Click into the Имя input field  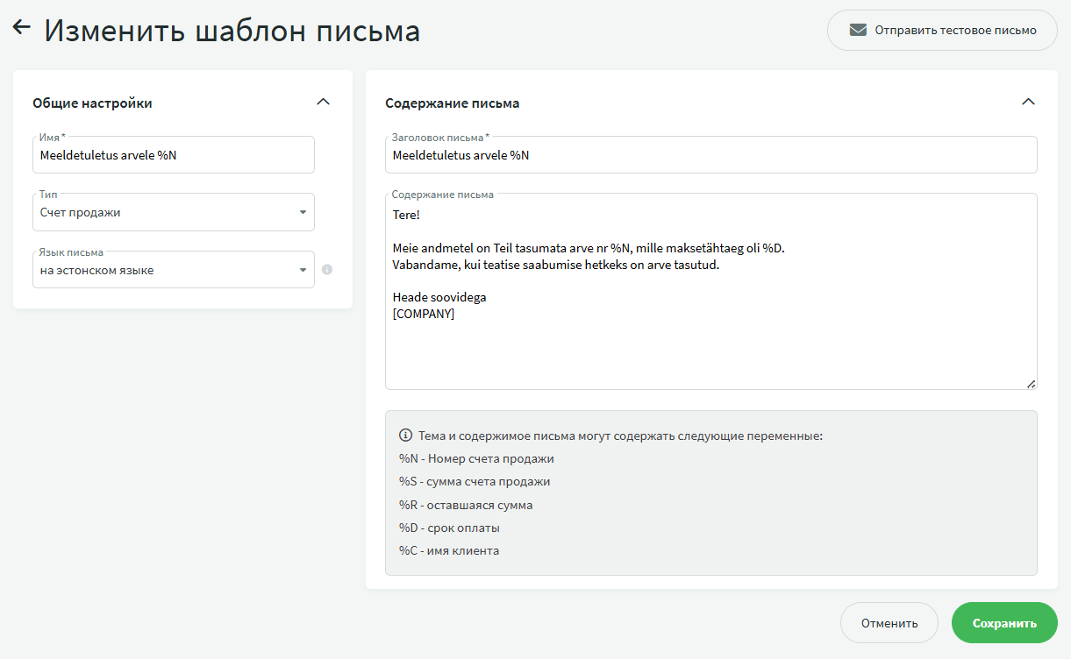coord(175,156)
